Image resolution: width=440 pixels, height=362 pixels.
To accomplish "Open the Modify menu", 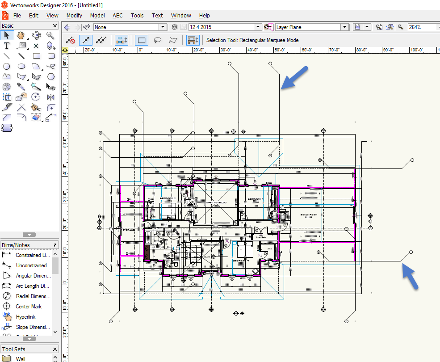I will click(x=74, y=15).
